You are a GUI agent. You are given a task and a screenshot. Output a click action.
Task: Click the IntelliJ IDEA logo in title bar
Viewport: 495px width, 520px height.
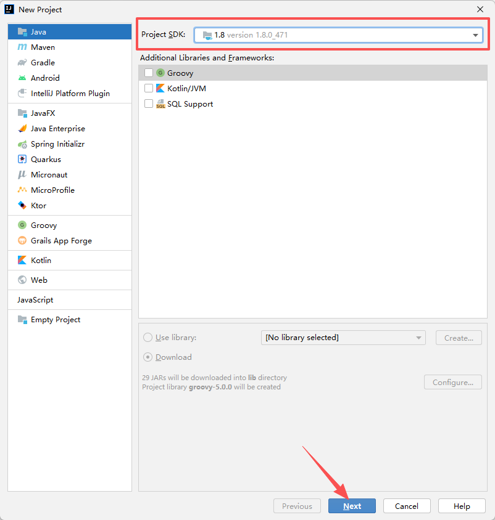pyautogui.click(x=9, y=9)
